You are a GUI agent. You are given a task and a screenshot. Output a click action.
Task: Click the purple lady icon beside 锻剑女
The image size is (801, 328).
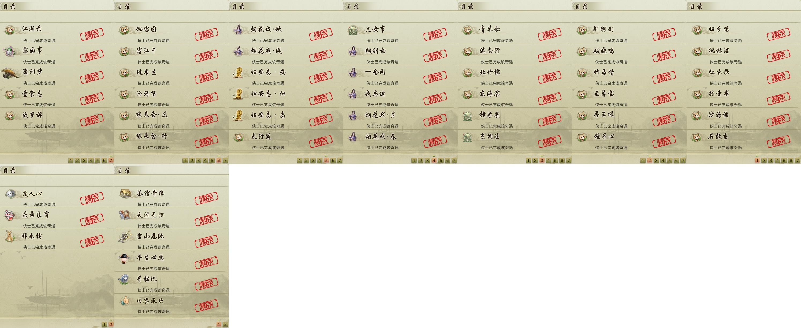[353, 51]
